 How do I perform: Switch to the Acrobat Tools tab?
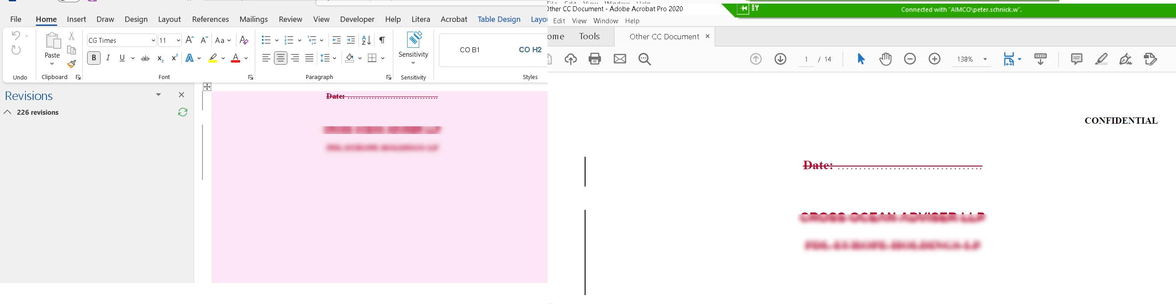pyautogui.click(x=590, y=37)
